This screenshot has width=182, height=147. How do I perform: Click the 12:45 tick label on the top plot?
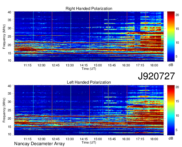pos(56,65)
